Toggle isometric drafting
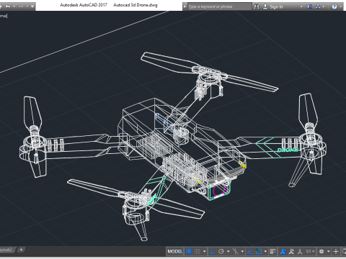 coord(236,251)
